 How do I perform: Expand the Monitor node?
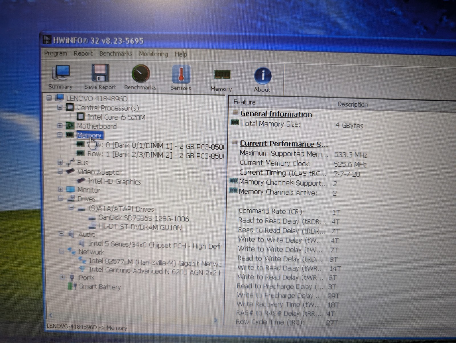(60, 189)
